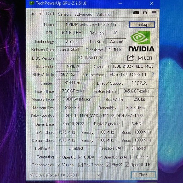This screenshot has width=183, height=183.
Task: Toggle the OpenCL checkbox
Action: pyautogui.click(x=59, y=157)
